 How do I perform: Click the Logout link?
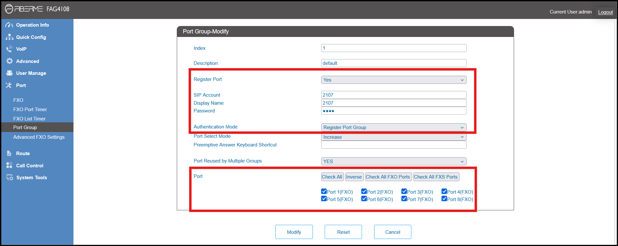(605, 12)
